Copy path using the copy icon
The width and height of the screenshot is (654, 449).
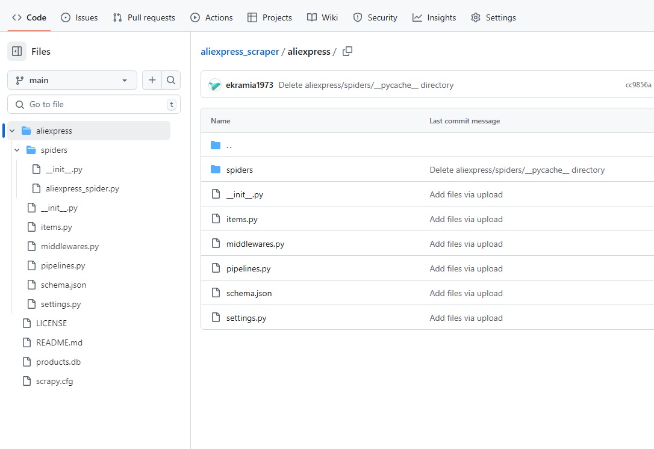click(347, 52)
